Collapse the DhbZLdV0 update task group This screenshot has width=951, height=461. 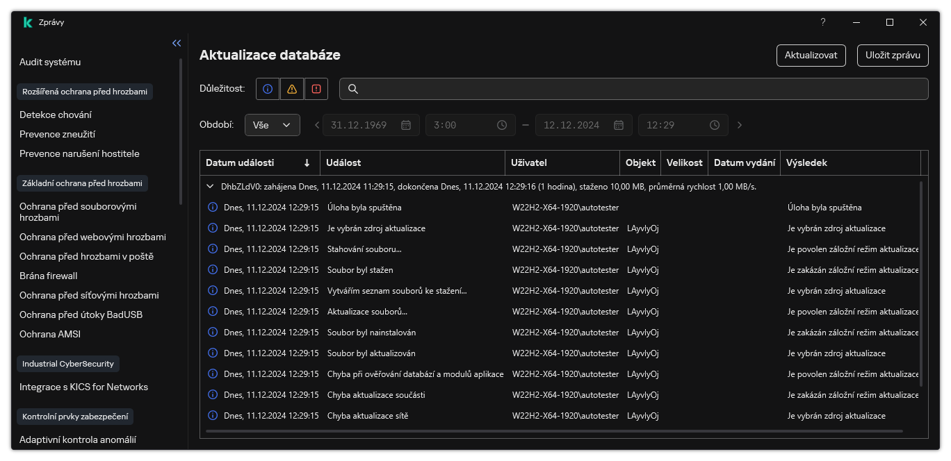tap(211, 187)
